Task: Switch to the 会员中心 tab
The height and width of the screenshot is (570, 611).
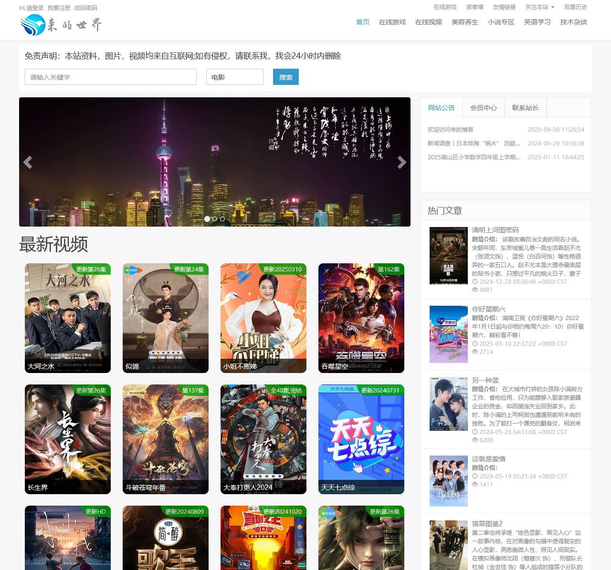Action: 484,108
